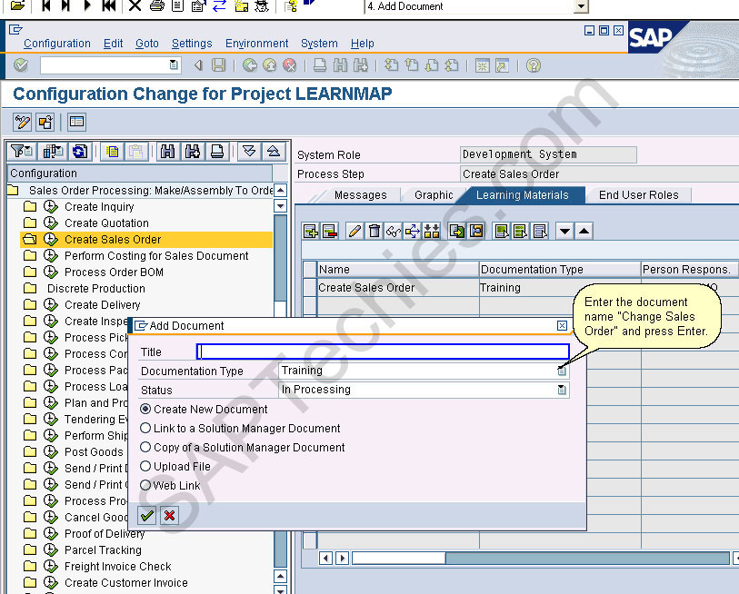This screenshot has width=739, height=594.
Task: Open the Documentation Type dropdown list
Action: [562, 371]
